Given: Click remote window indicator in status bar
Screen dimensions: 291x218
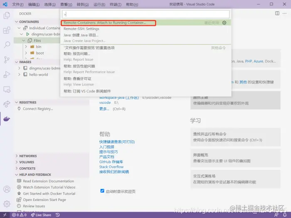Looking at the screenshot, I should [x=5, y=215].
